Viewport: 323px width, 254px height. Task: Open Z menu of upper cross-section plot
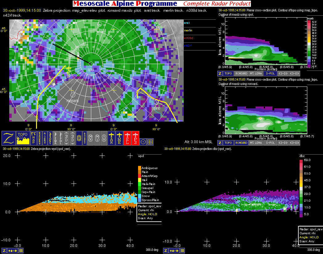(x=220, y=74)
